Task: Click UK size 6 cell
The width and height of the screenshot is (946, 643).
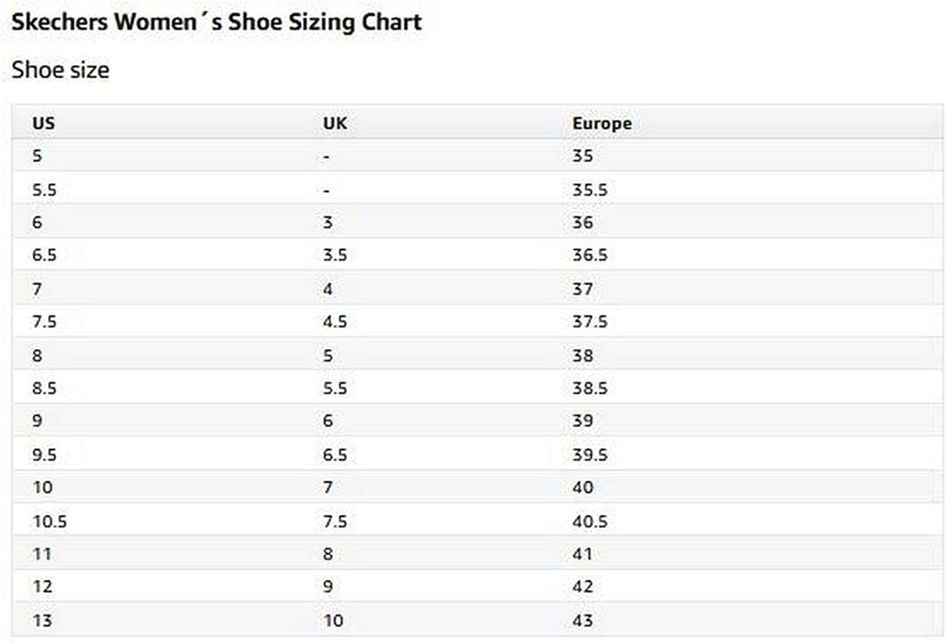Action: [x=328, y=421]
